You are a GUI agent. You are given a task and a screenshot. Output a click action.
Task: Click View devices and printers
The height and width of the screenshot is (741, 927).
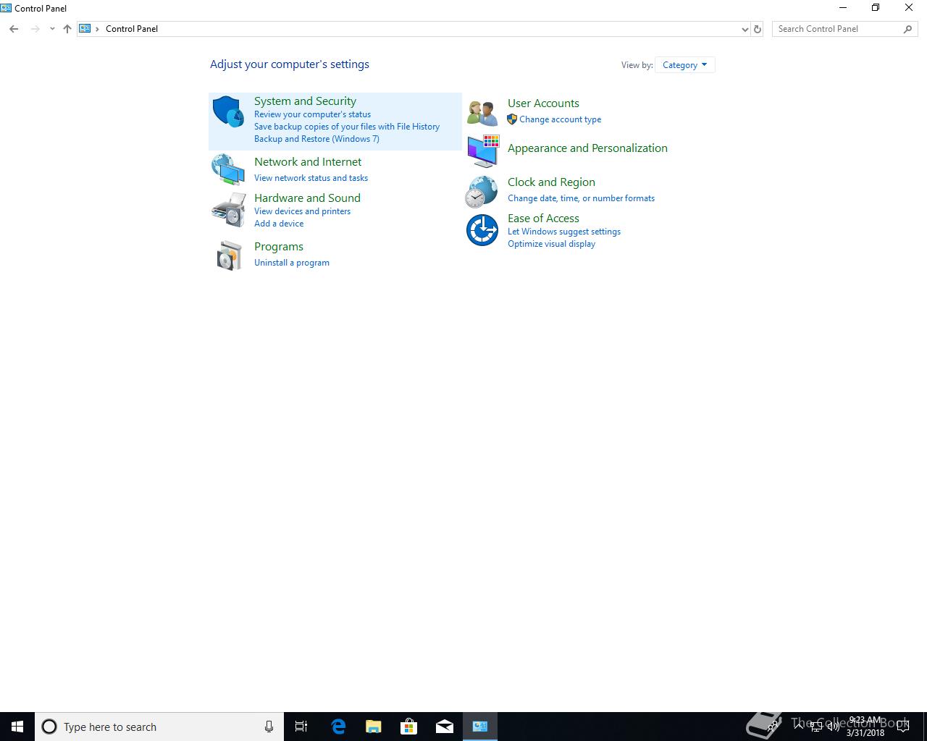[x=302, y=211]
